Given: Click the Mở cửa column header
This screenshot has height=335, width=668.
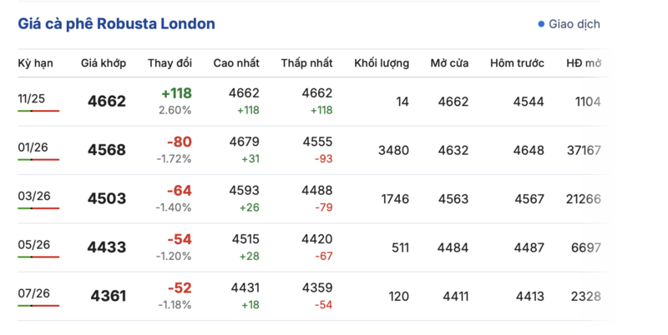Looking at the screenshot, I should pyautogui.click(x=449, y=63).
